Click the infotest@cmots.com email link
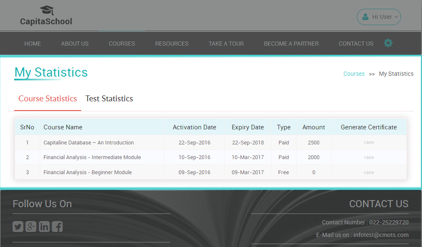This screenshot has width=422, height=247. [381, 235]
